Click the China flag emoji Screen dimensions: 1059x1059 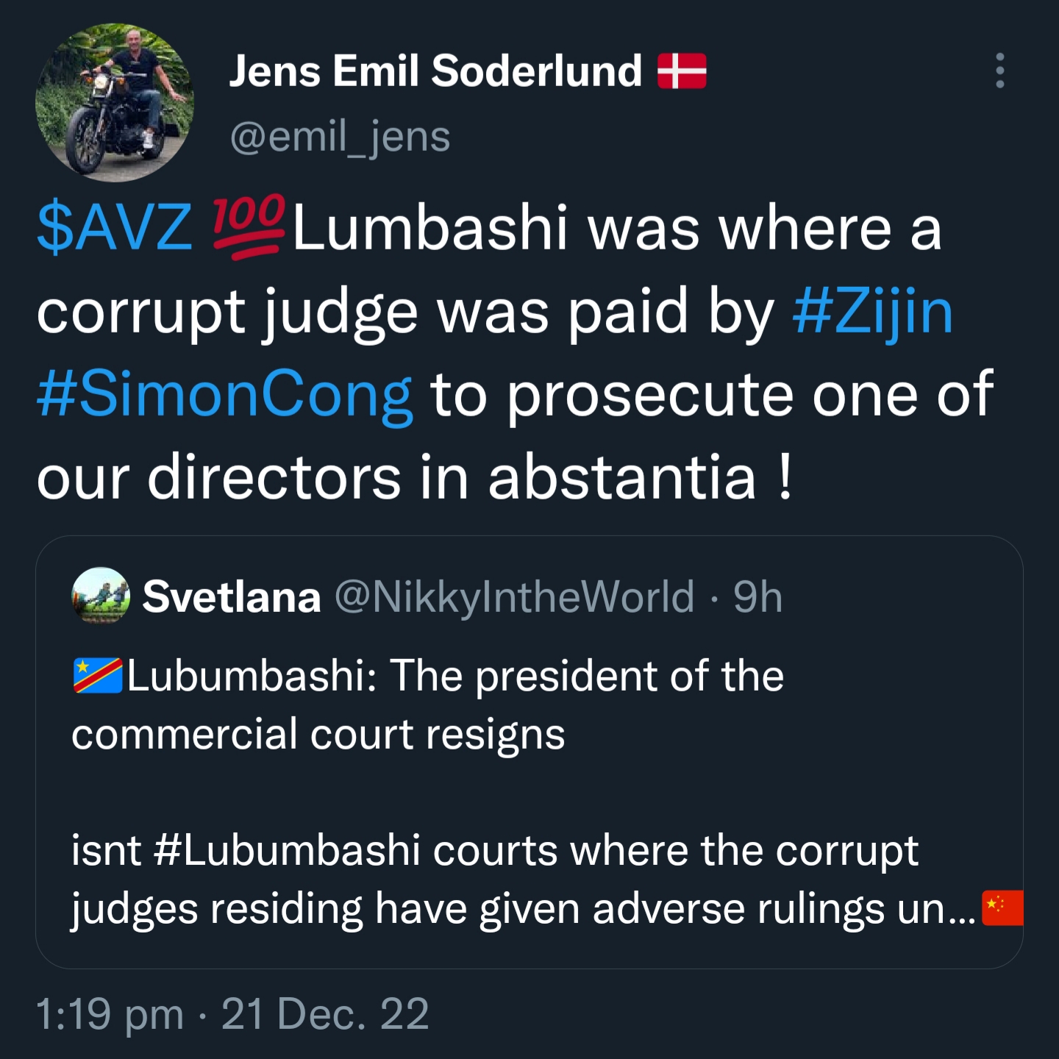(1002, 907)
